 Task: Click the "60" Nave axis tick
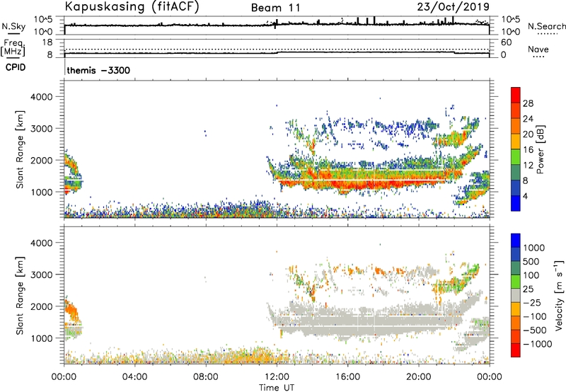coord(506,42)
